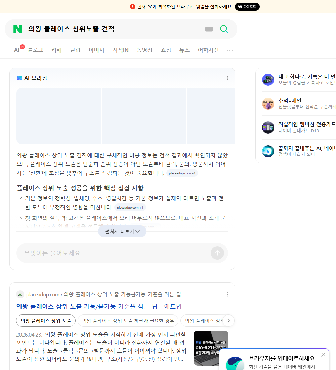Image resolution: width=336 pixels, height=370 pixels.
Task: Switch to the 블로그 tab
Action: (x=35, y=50)
